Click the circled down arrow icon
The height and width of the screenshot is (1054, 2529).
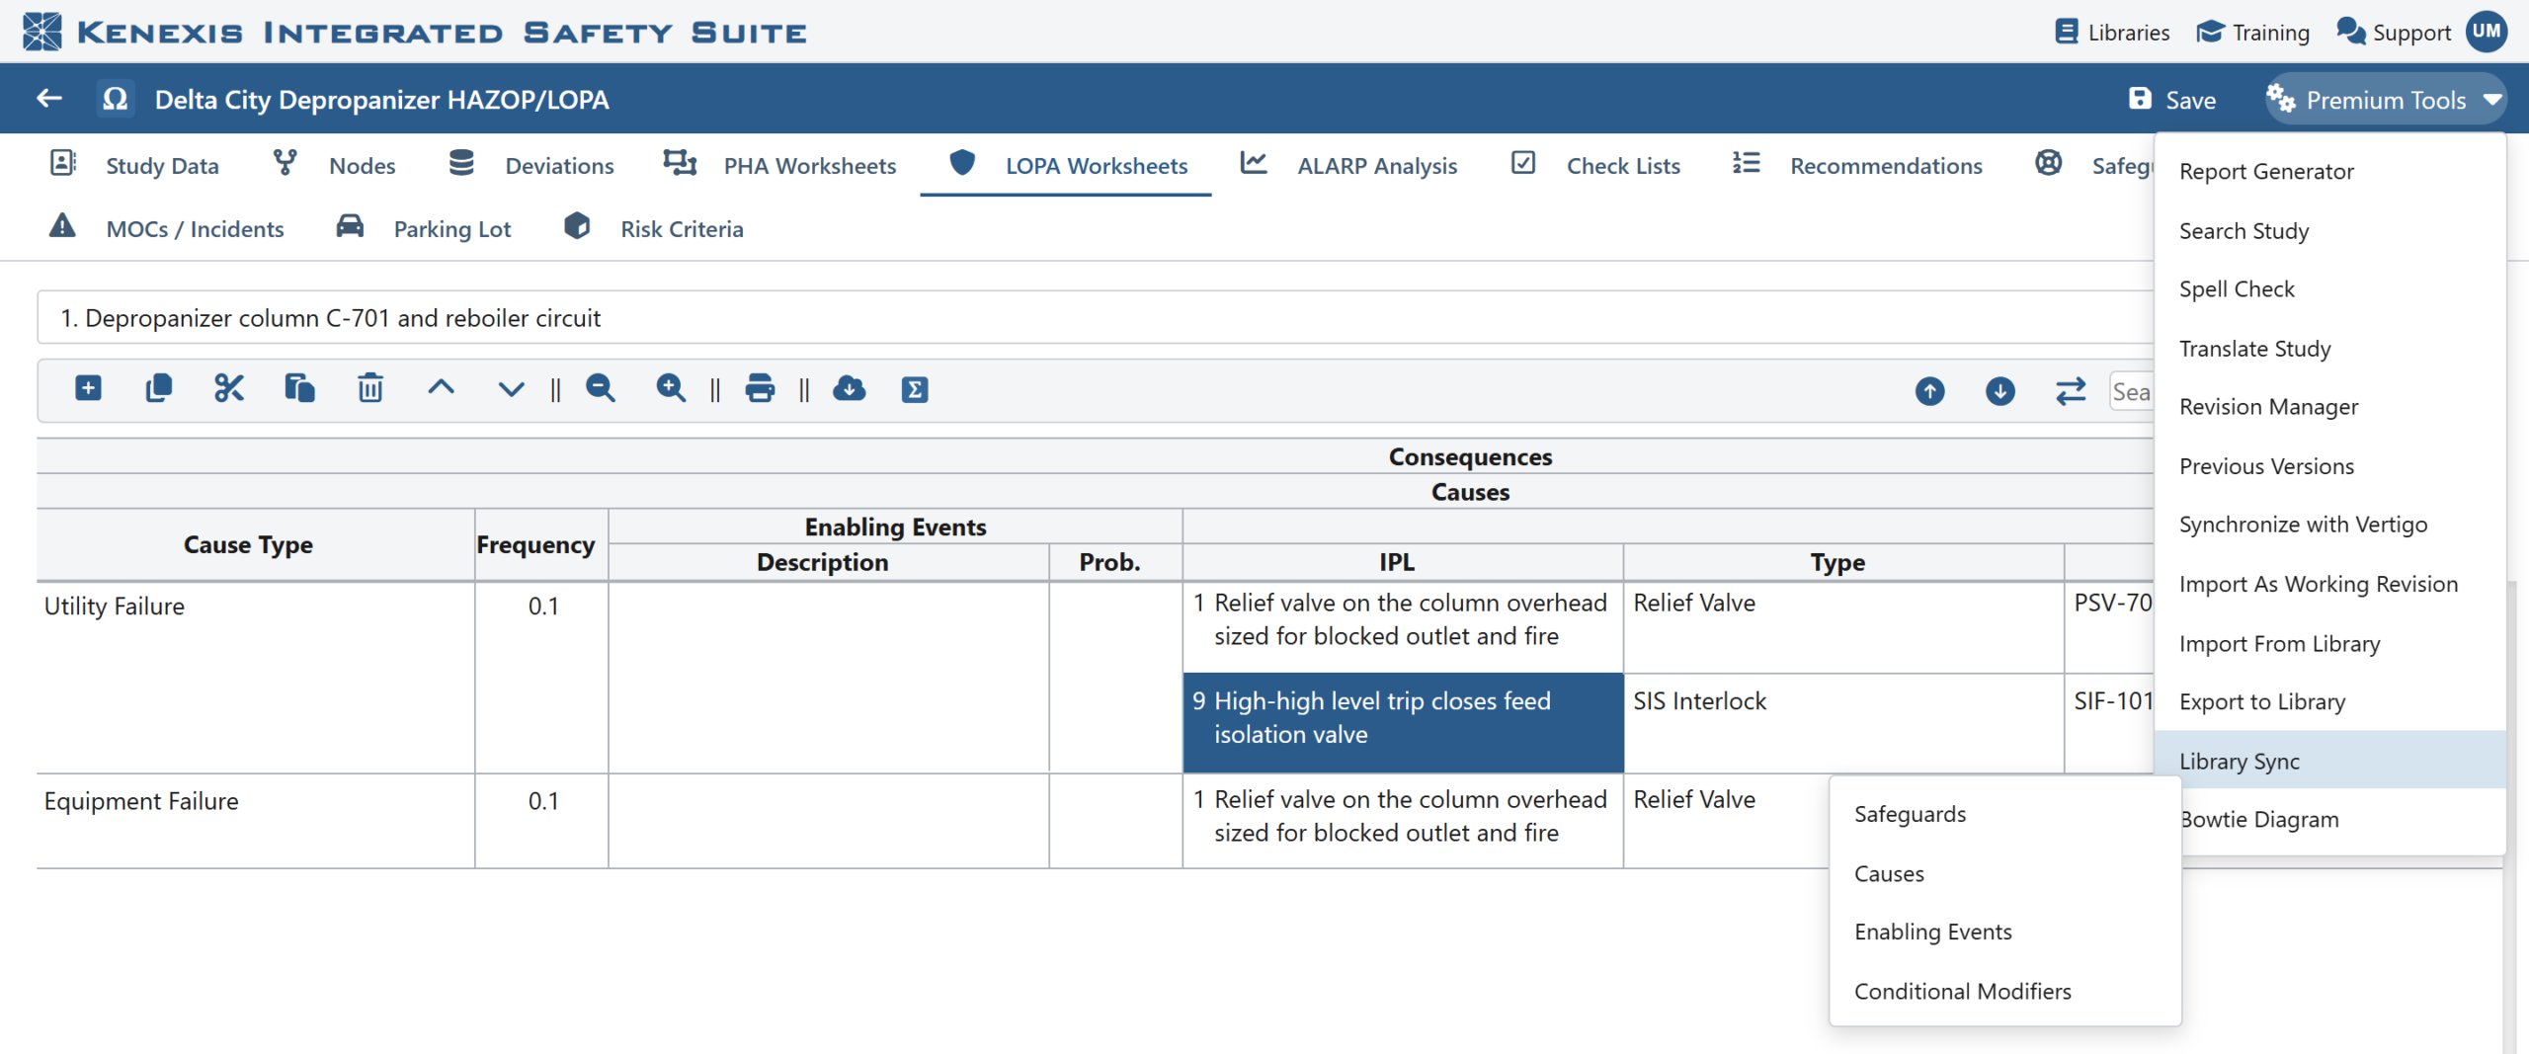point(2000,391)
